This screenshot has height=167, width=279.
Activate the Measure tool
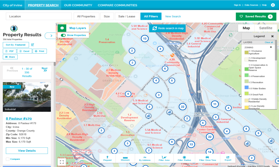125,158
